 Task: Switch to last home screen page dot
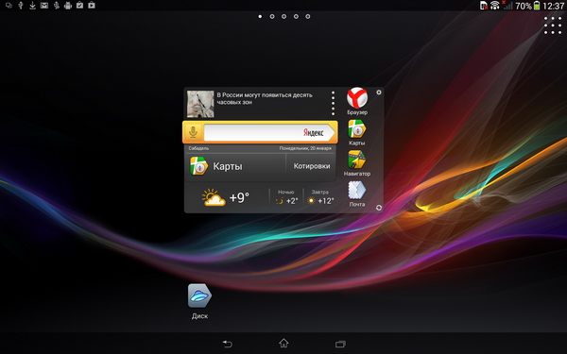pos(308,17)
